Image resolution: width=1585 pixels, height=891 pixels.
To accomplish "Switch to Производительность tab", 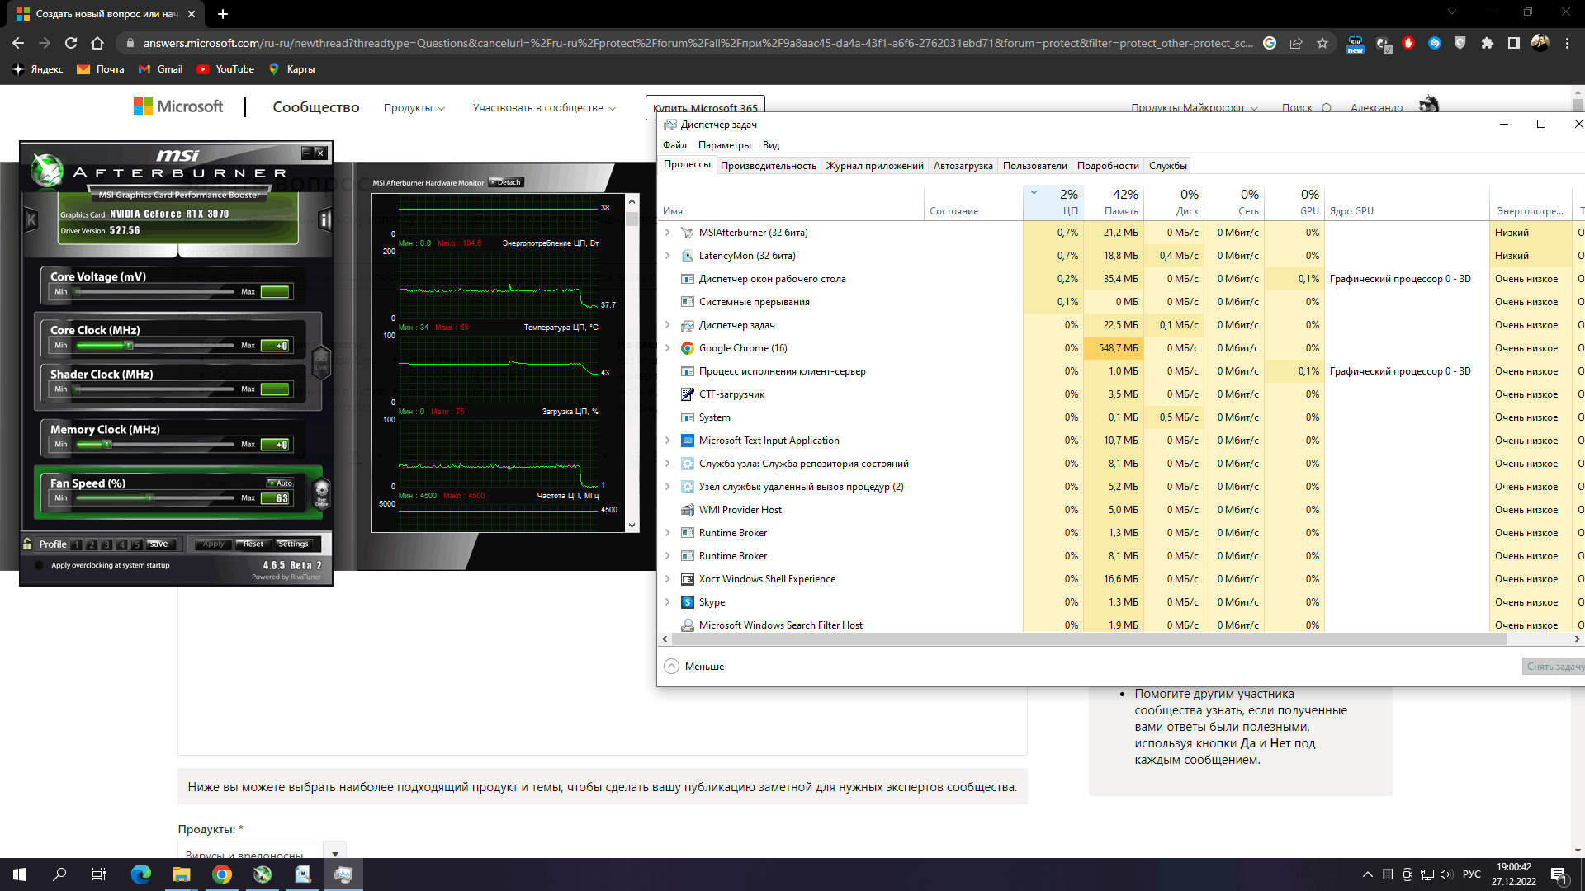I will click(x=768, y=166).
